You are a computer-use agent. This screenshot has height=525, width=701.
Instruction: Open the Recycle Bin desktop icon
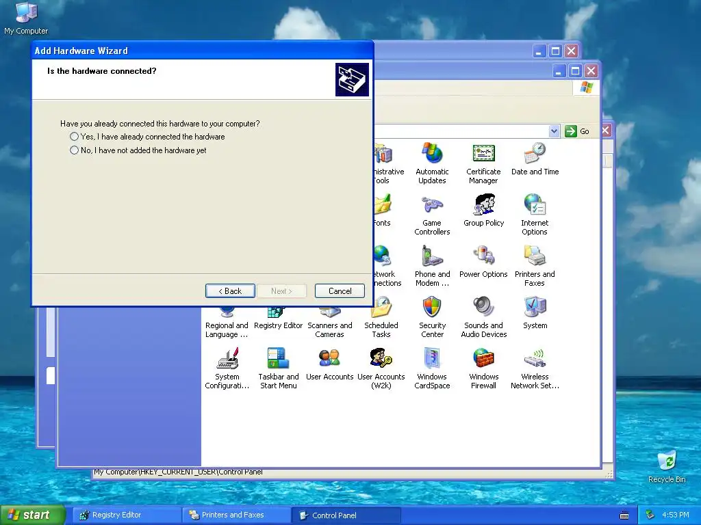[667, 466]
